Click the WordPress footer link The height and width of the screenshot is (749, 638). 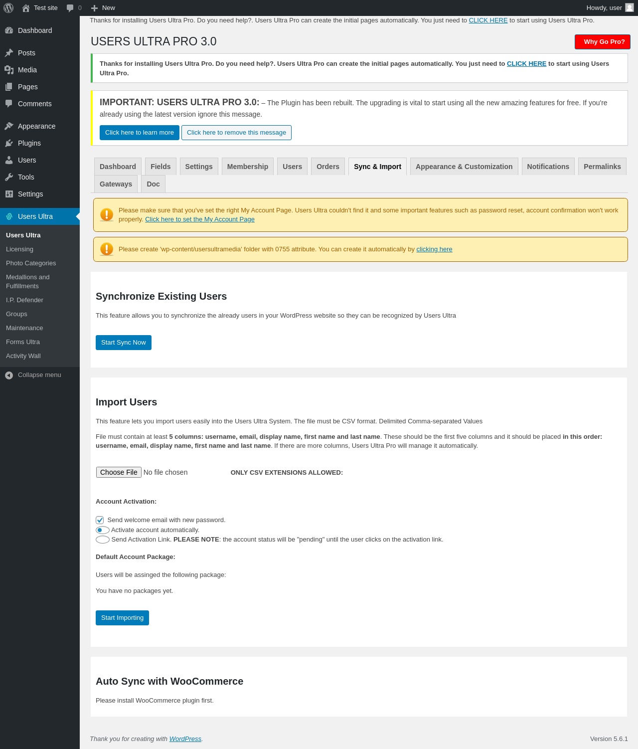pos(185,739)
